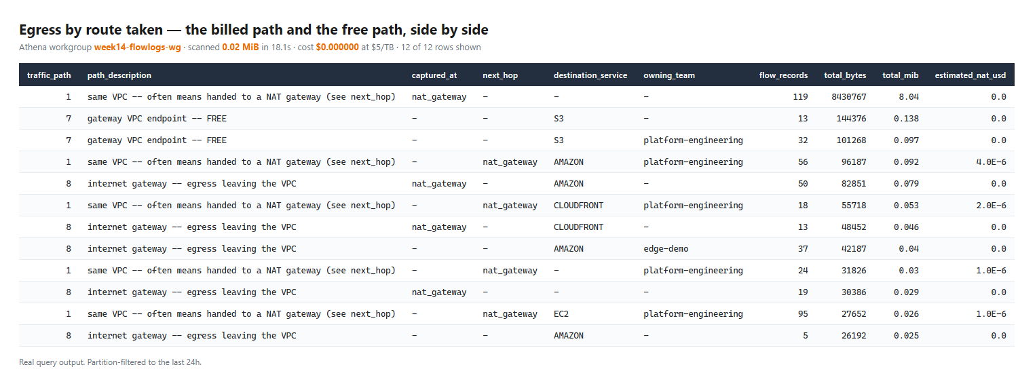Select same VPC description in 31826 row
1018x386 pixels.
[241, 271]
